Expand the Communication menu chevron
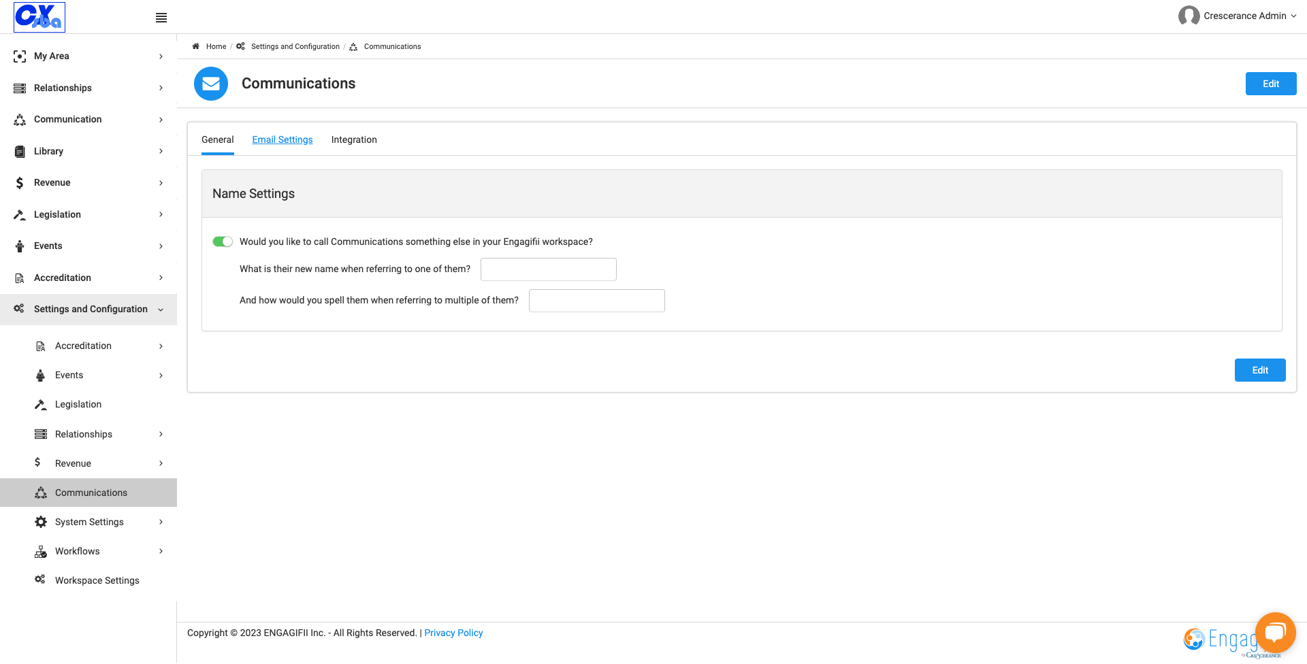This screenshot has width=1307, height=664. pyautogui.click(x=161, y=120)
